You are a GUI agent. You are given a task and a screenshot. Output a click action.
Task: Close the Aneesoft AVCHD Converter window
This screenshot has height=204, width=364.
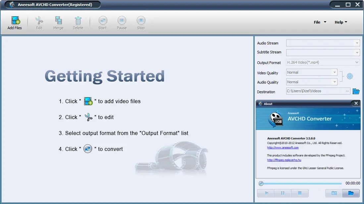[x=357, y=4]
